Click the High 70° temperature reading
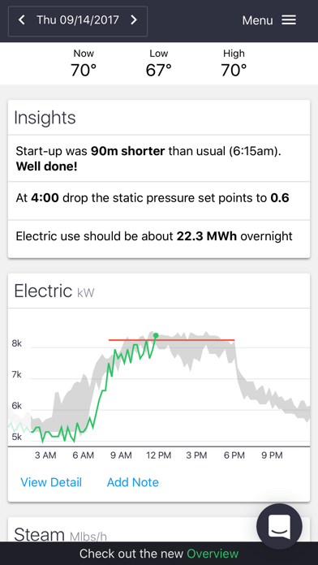Image resolution: width=318 pixels, height=565 pixels. click(234, 64)
